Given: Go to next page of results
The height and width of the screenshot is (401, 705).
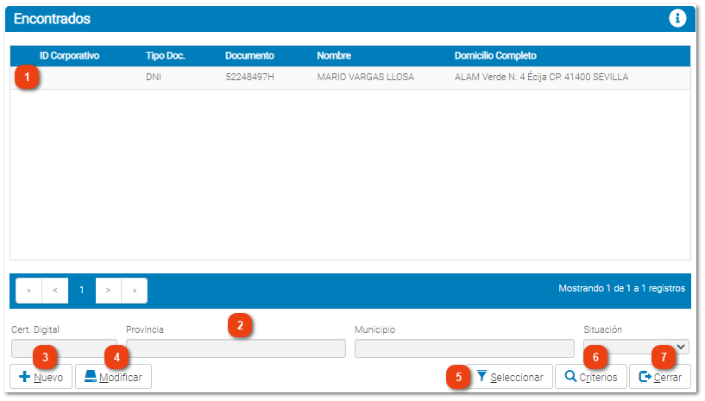Looking at the screenshot, I should click(x=109, y=291).
